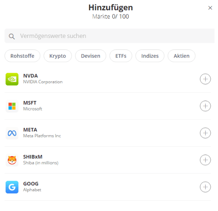Close the Hinzufügen dialog
Screen dimensions: 218x211
(210, 8)
